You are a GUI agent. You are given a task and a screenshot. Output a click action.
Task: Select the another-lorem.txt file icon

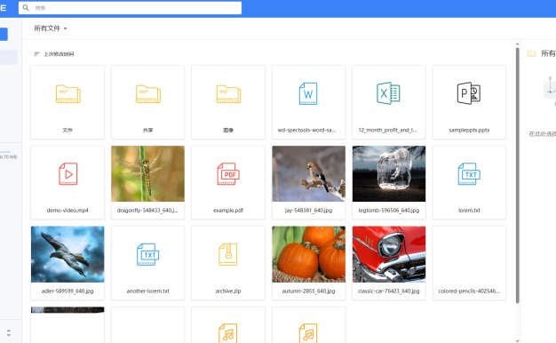(x=147, y=254)
